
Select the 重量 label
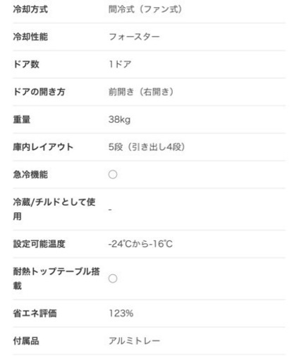(x=22, y=119)
